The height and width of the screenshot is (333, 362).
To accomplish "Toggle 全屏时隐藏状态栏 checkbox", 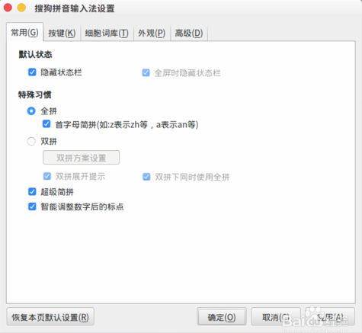I will 146,73.
